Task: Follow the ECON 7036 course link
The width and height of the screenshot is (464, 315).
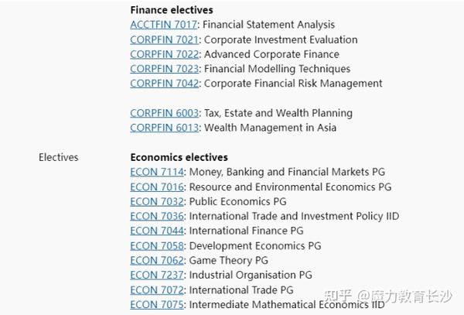Action: coord(157,216)
